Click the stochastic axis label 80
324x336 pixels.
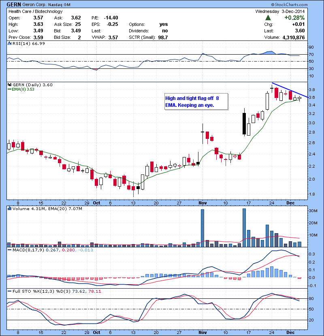click(311, 298)
